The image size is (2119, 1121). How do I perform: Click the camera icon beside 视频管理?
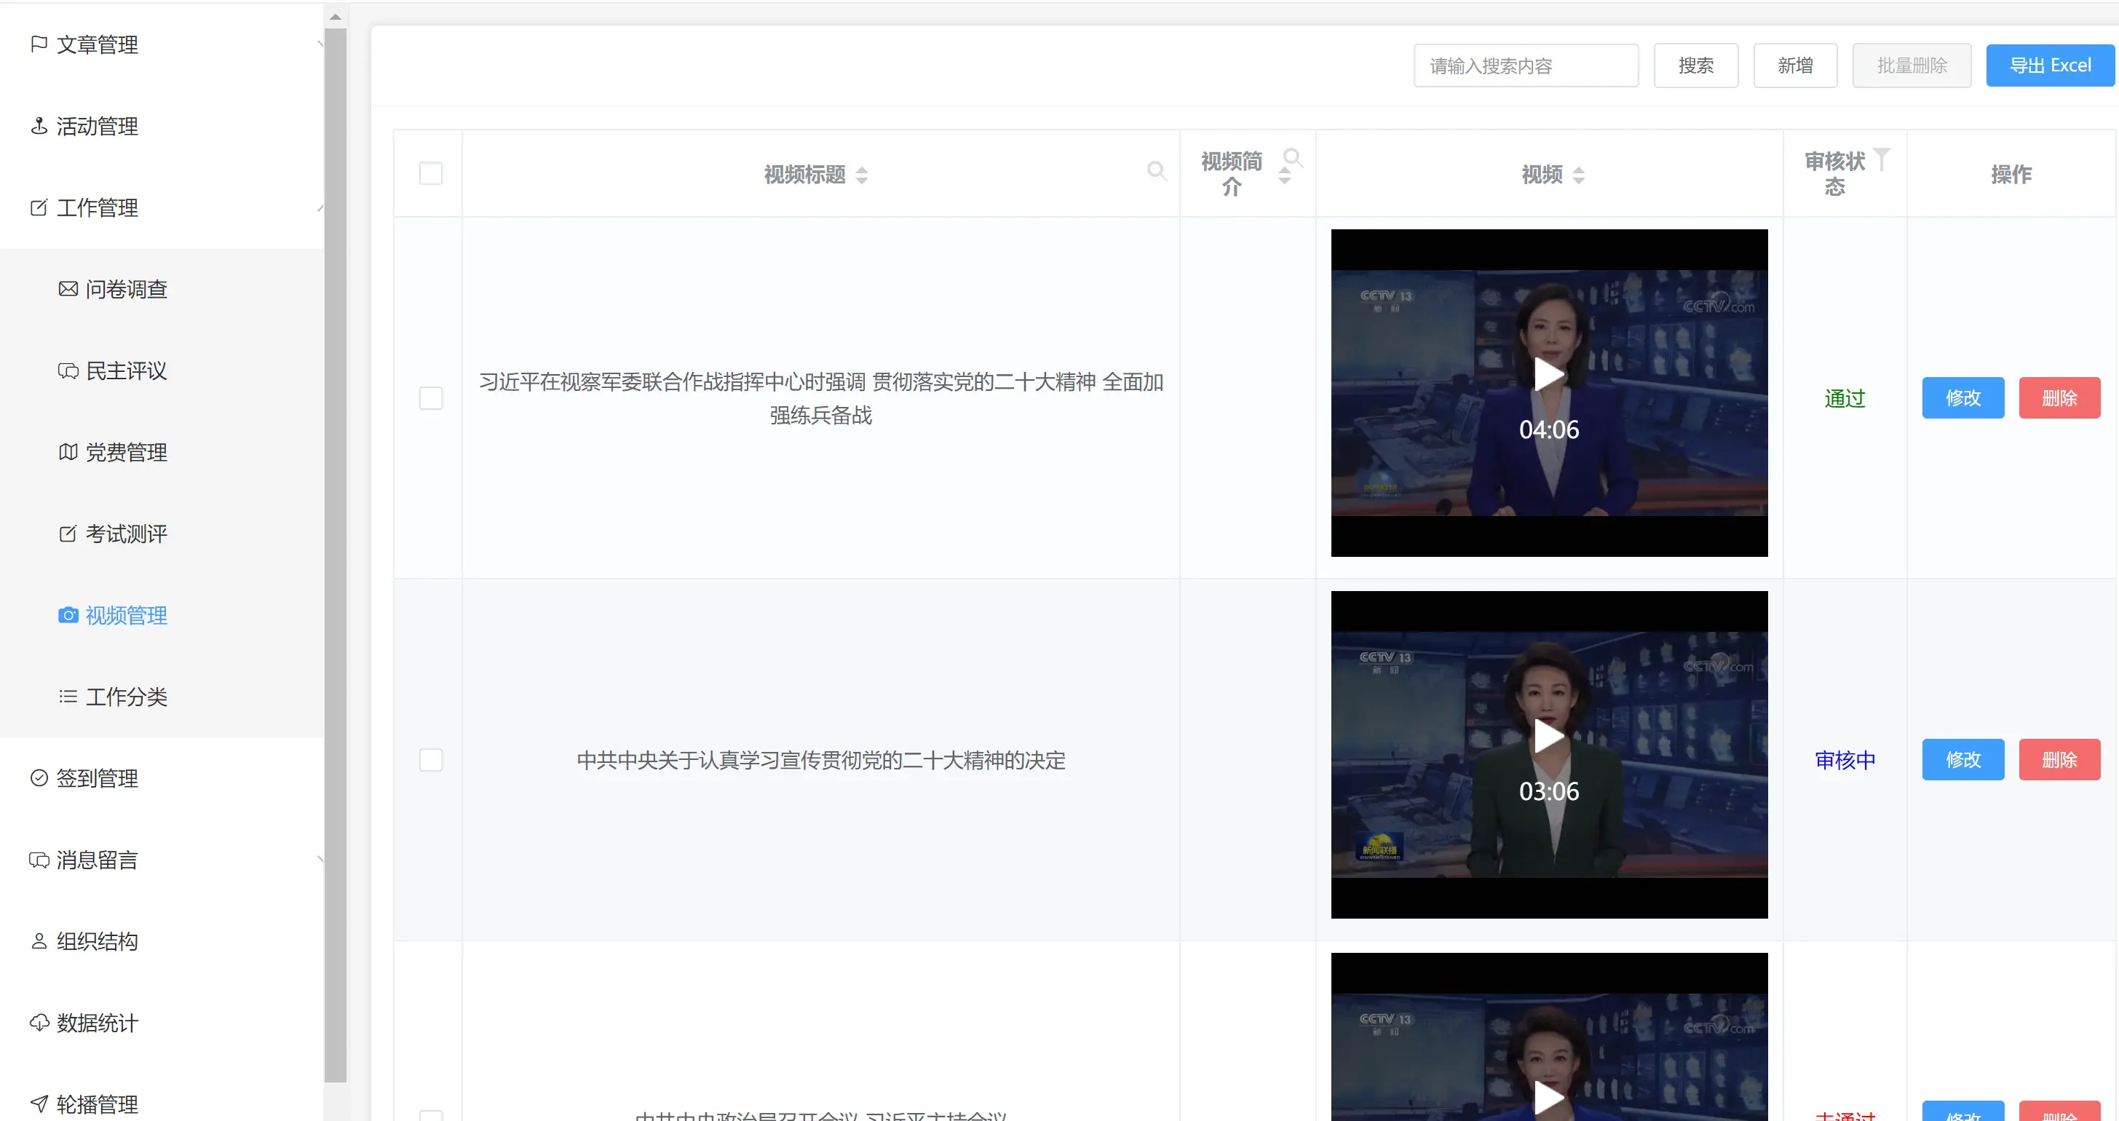[68, 614]
